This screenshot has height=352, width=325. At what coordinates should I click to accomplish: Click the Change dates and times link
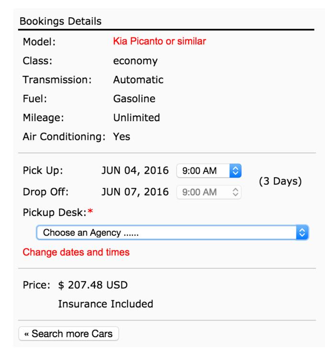click(x=76, y=252)
